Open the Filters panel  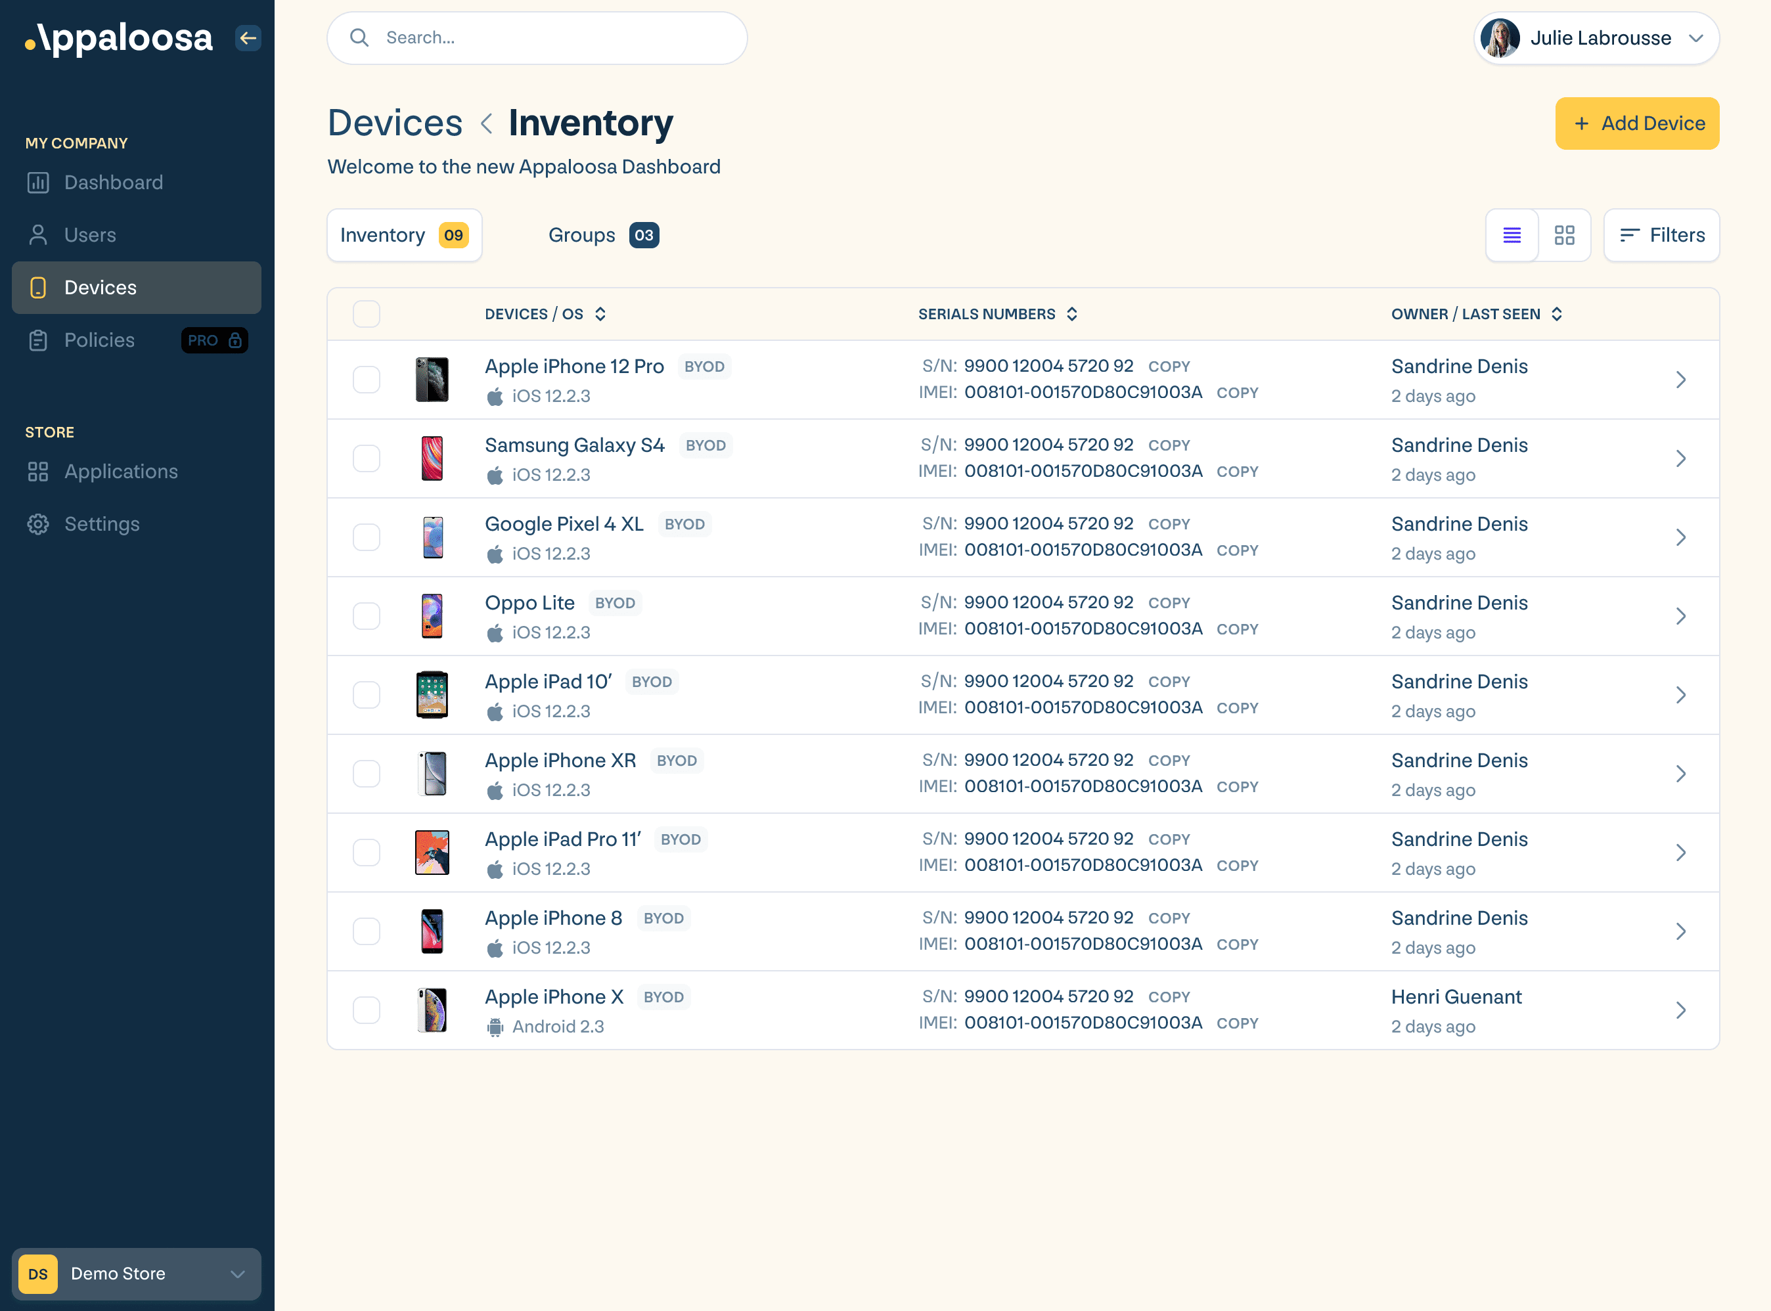click(1661, 235)
